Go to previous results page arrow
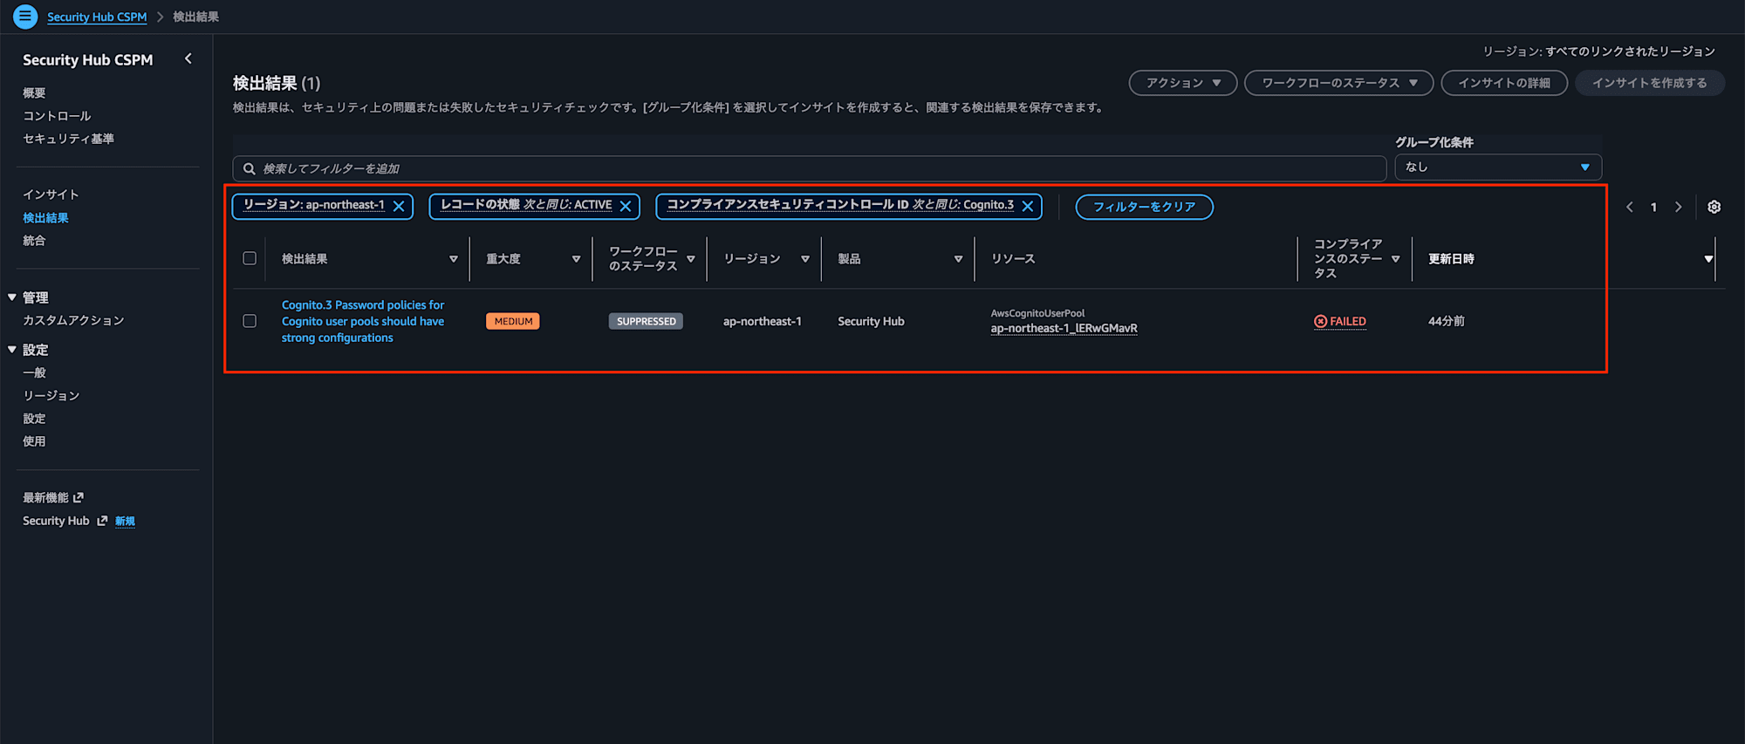1745x744 pixels. pyautogui.click(x=1629, y=207)
